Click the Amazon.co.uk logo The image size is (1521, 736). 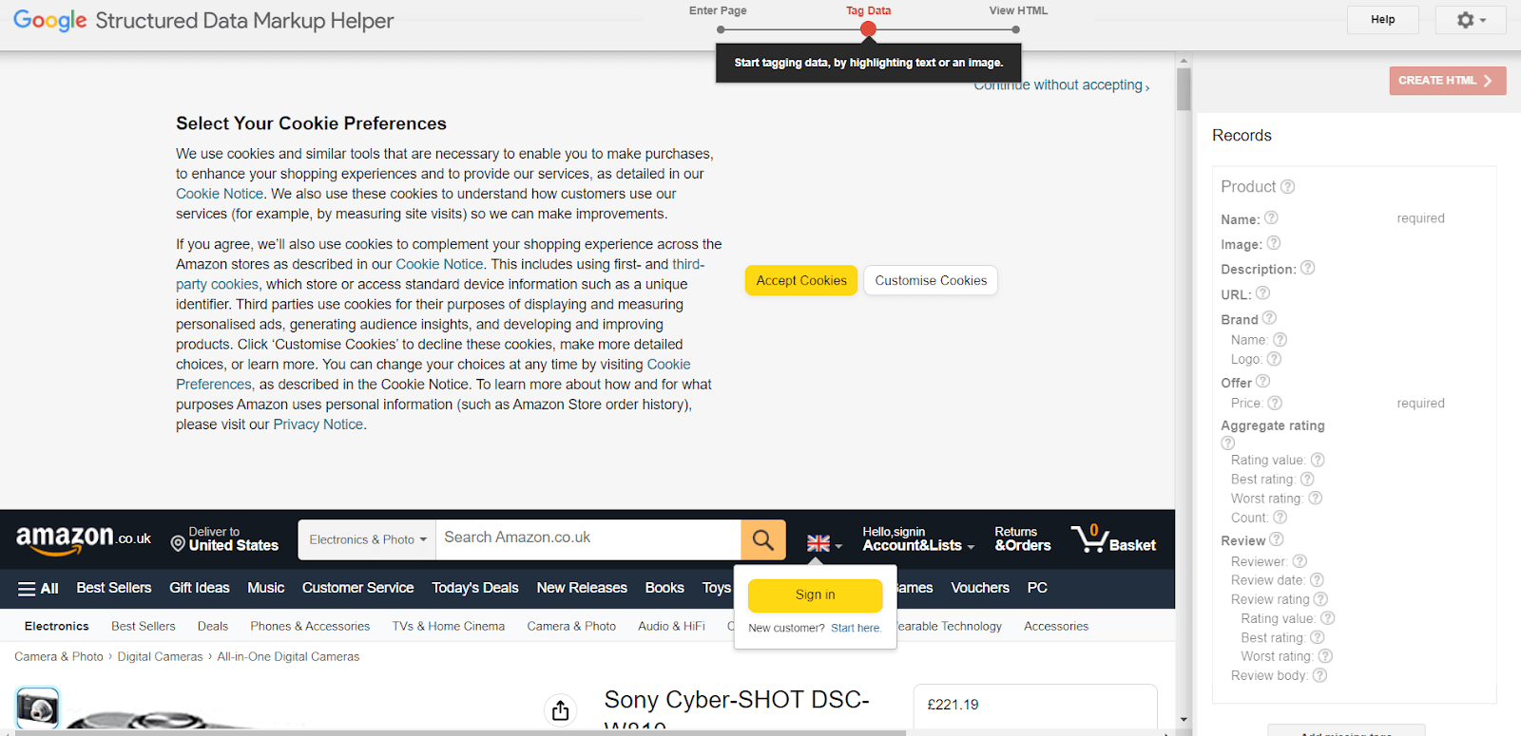click(84, 538)
